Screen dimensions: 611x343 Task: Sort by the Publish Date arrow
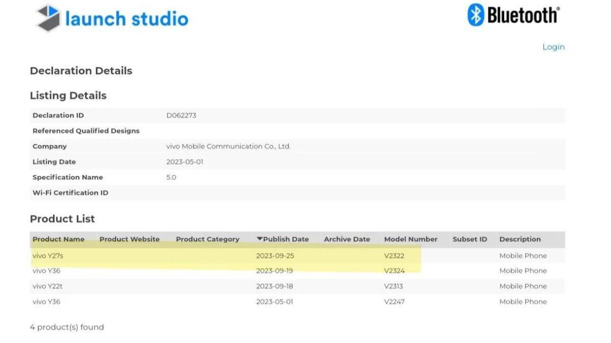(259, 239)
